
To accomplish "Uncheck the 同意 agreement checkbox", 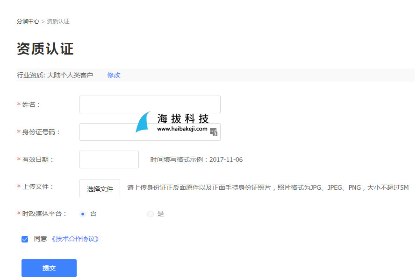I will coord(25,239).
